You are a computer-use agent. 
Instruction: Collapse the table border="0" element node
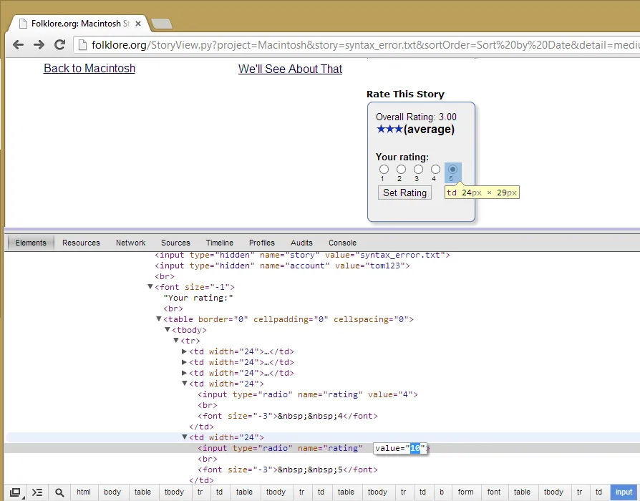pyautogui.click(x=159, y=319)
